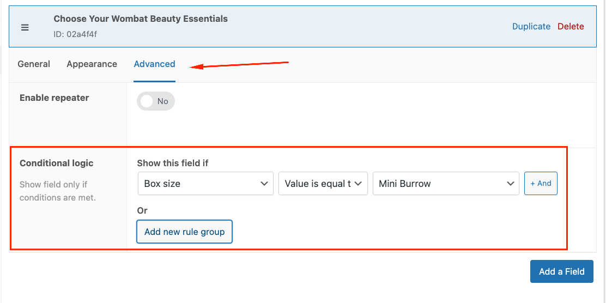Click the Or label text
The width and height of the screenshot is (606, 303).
point(142,211)
